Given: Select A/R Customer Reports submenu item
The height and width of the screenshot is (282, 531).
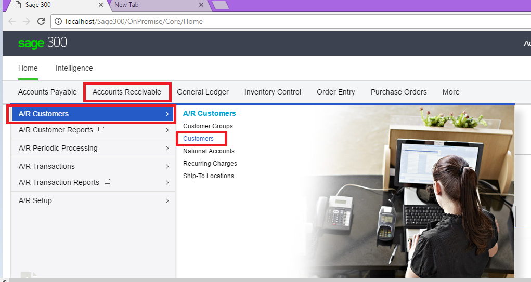Looking at the screenshot, I should (x=93, y=130).
